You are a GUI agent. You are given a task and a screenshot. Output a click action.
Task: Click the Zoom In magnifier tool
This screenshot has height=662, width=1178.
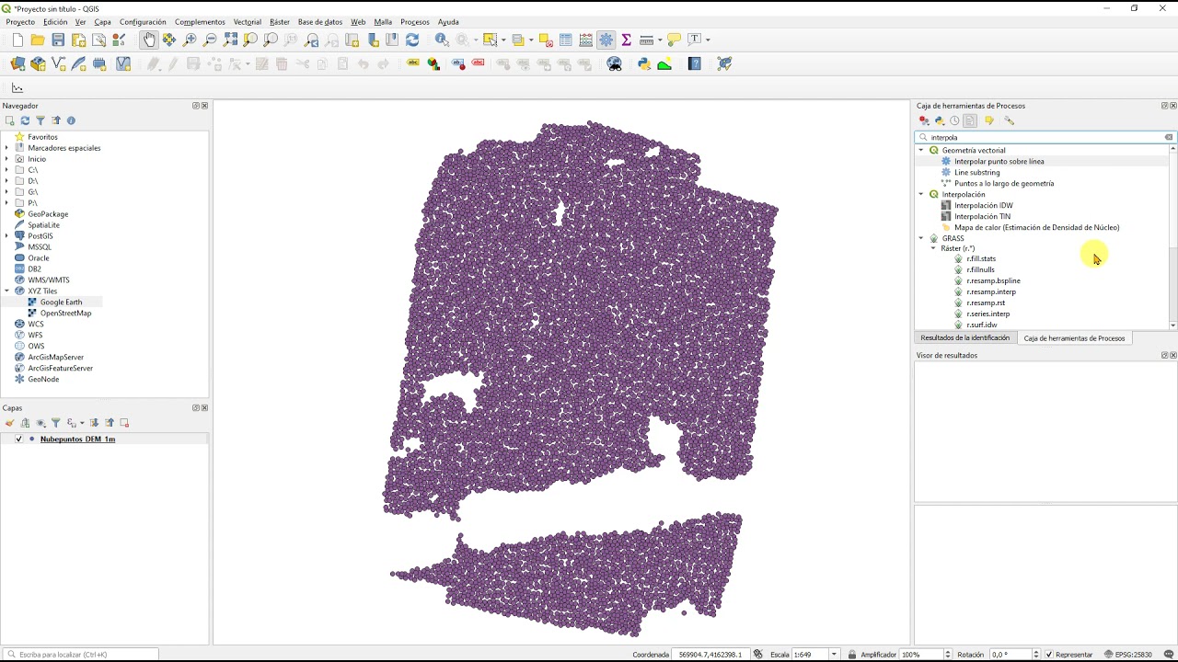click(x=190, y=40)
